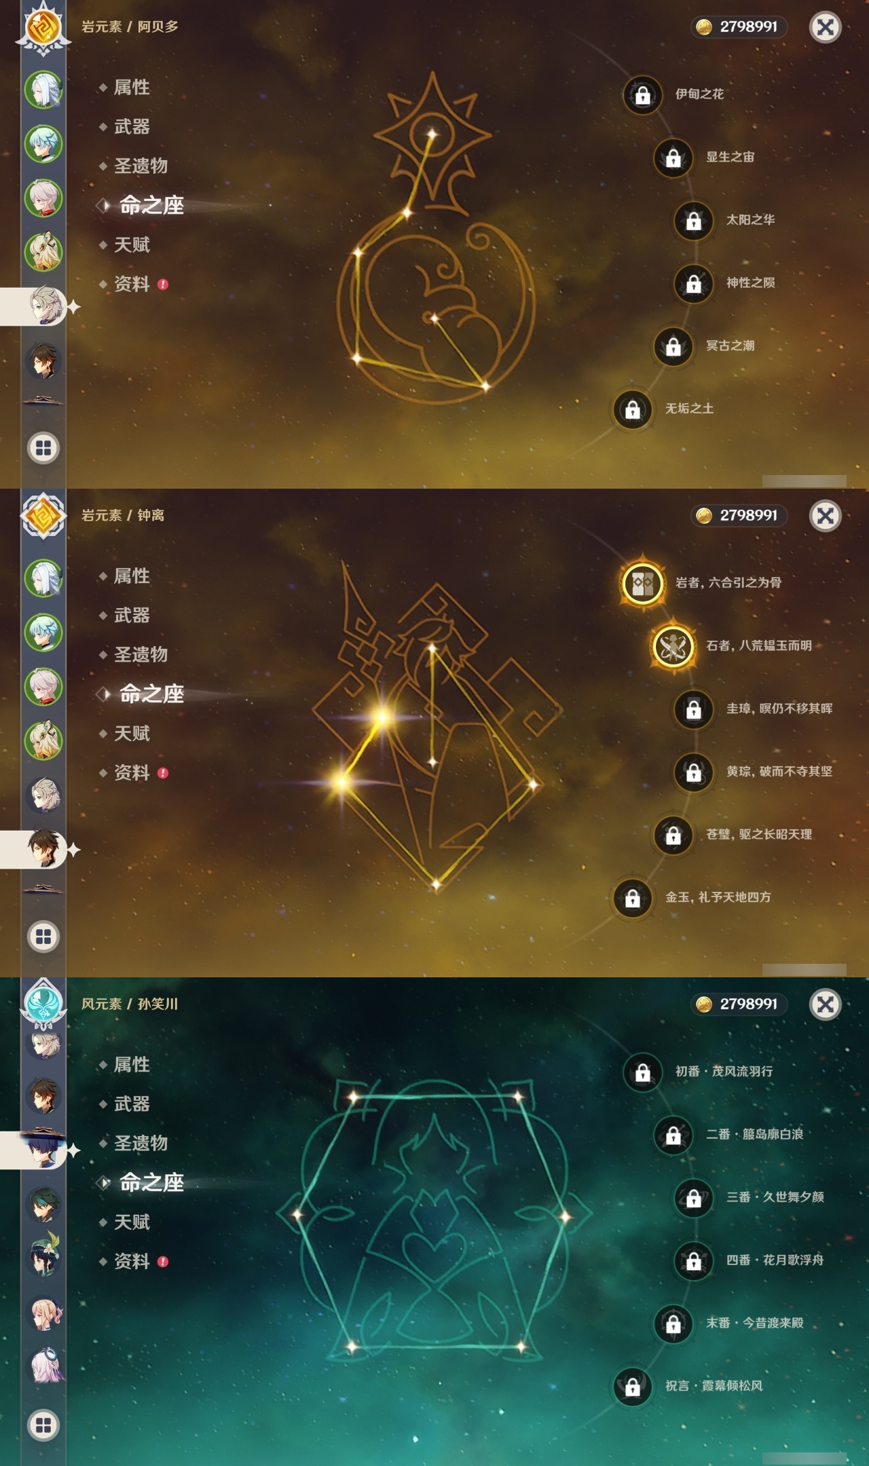Open locked constellation 金玉, 礼予天地四方
Screen dimensions: 869x1466
[x=632, y=898]
